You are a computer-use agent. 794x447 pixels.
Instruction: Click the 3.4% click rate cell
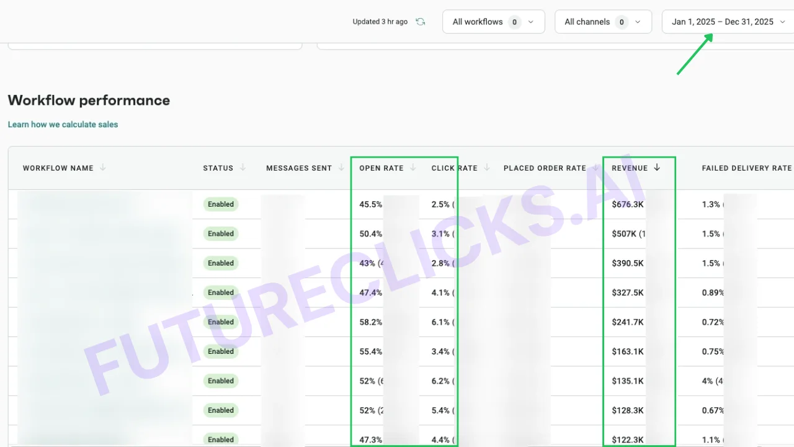[x=443, y=351]
